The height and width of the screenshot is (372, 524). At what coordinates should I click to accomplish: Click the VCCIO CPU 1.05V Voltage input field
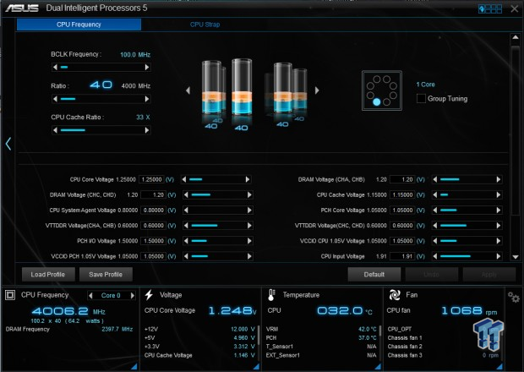coord(402,241)
